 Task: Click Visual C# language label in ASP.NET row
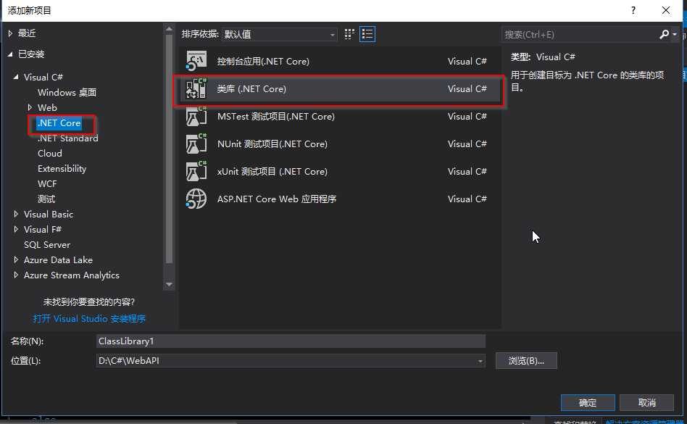point(467,199)
